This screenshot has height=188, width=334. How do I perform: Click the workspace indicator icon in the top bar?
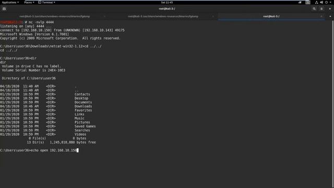coord(308,2)
